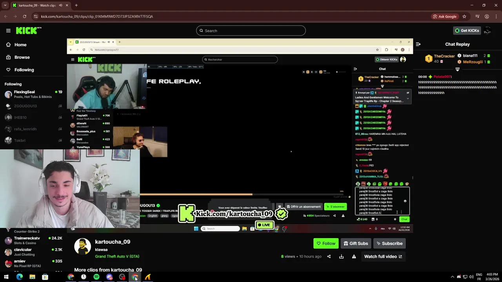The image size is (502, 282).
Task: Open volume control in system tray
Action: tap(471, 277)
